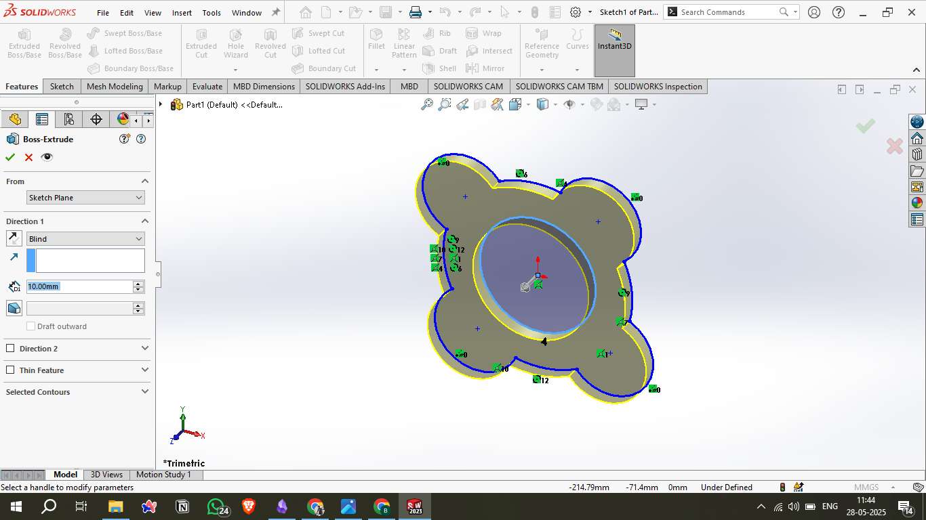The width and height of the screenshot is (926, 520).
Task: Open the 3D Views tab
Action: coord(106,475)
